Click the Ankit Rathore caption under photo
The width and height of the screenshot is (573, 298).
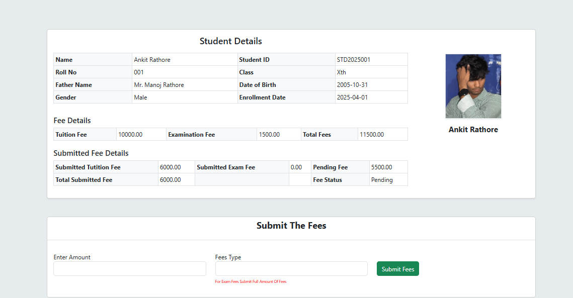[x=473, y=130]
